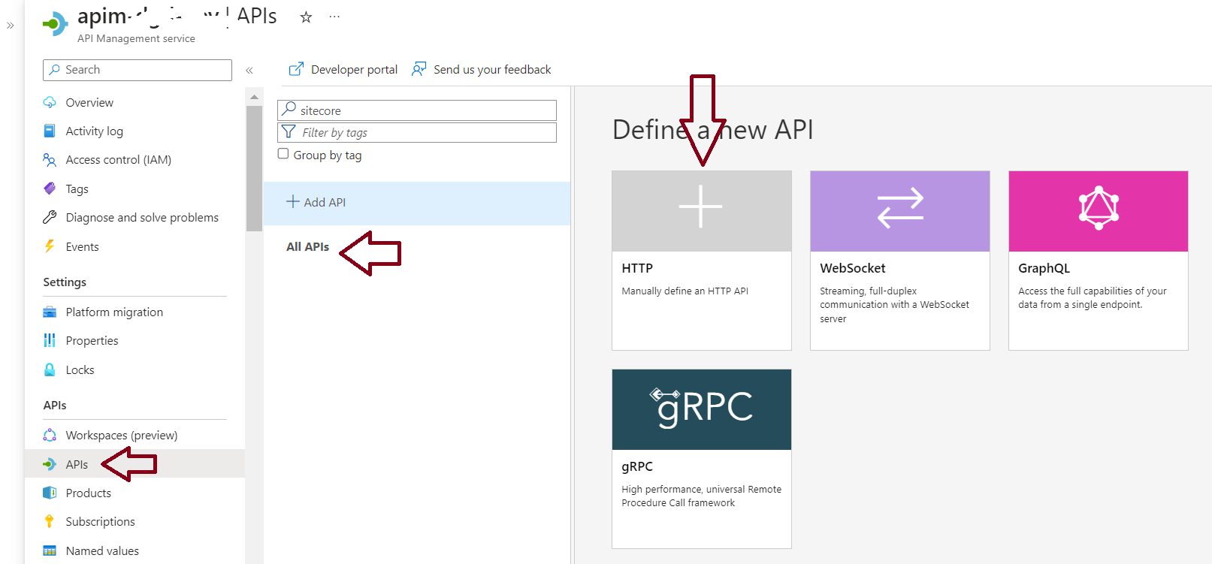
Task: Click the sidebar vertical scrollbar thumb
Action: (x=254, y=168)
